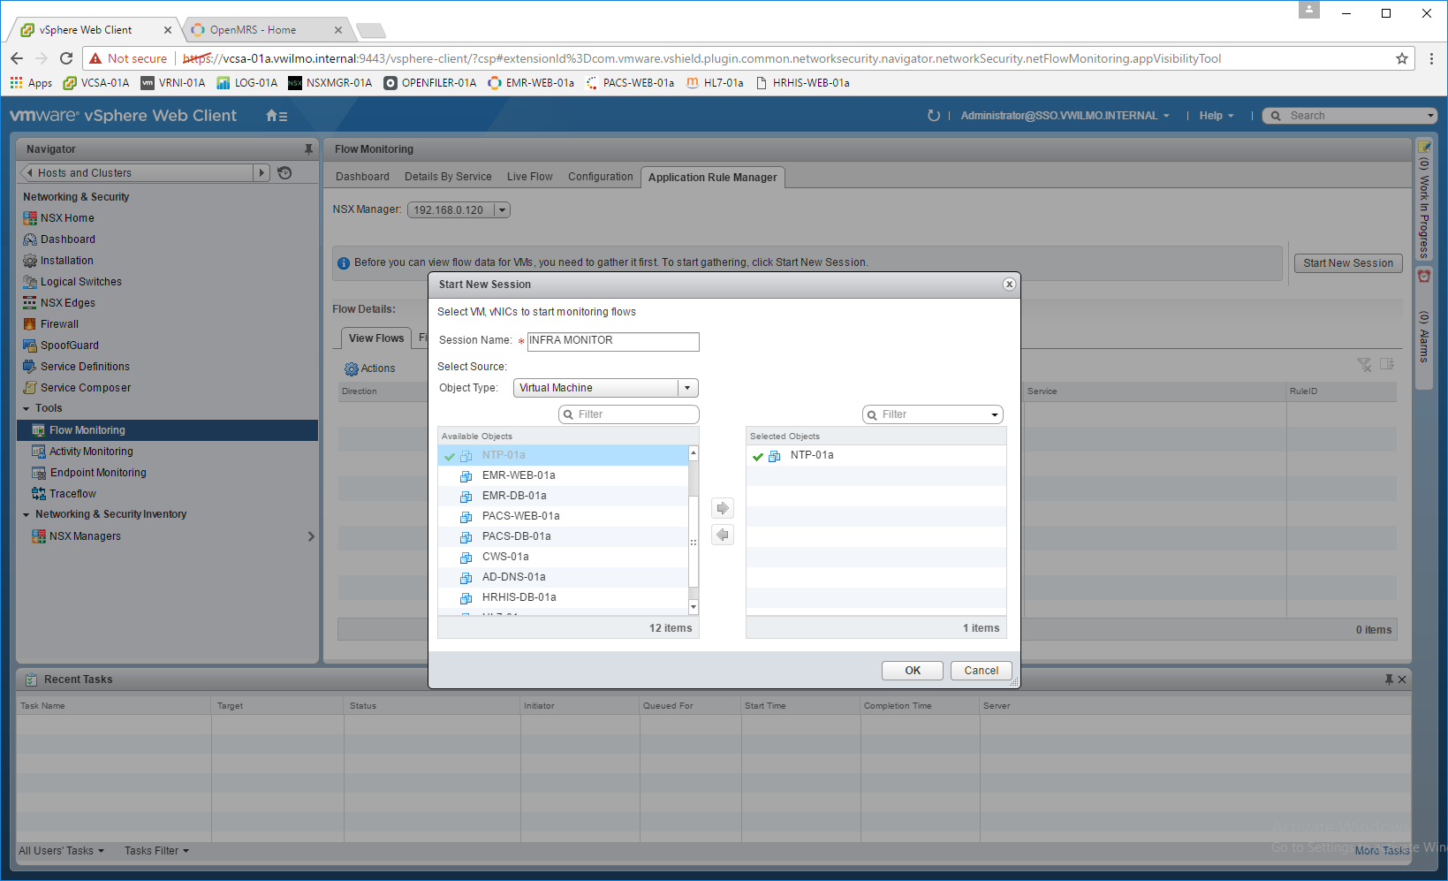1448x881 pixels.
Task: Click the Session Name input field
Action: click(x=613, y=341)
